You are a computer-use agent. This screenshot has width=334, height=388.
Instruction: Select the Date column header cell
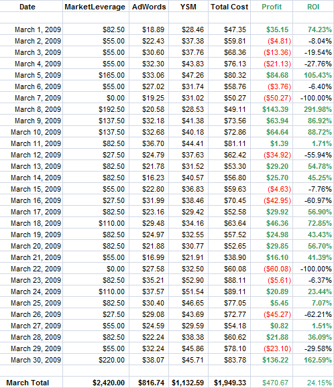coord(27,7)
